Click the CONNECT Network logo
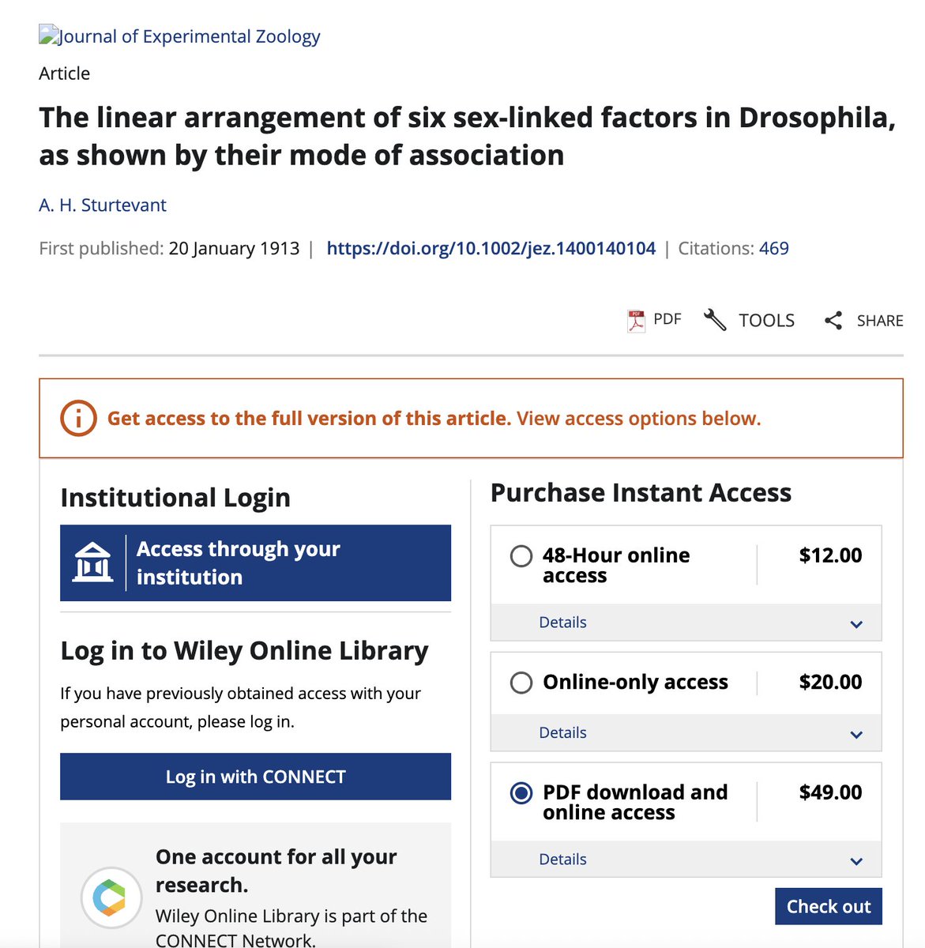Image resolution: width=925 pixels, height=948 pixels. pyautogui.click(x=111, y=898)
